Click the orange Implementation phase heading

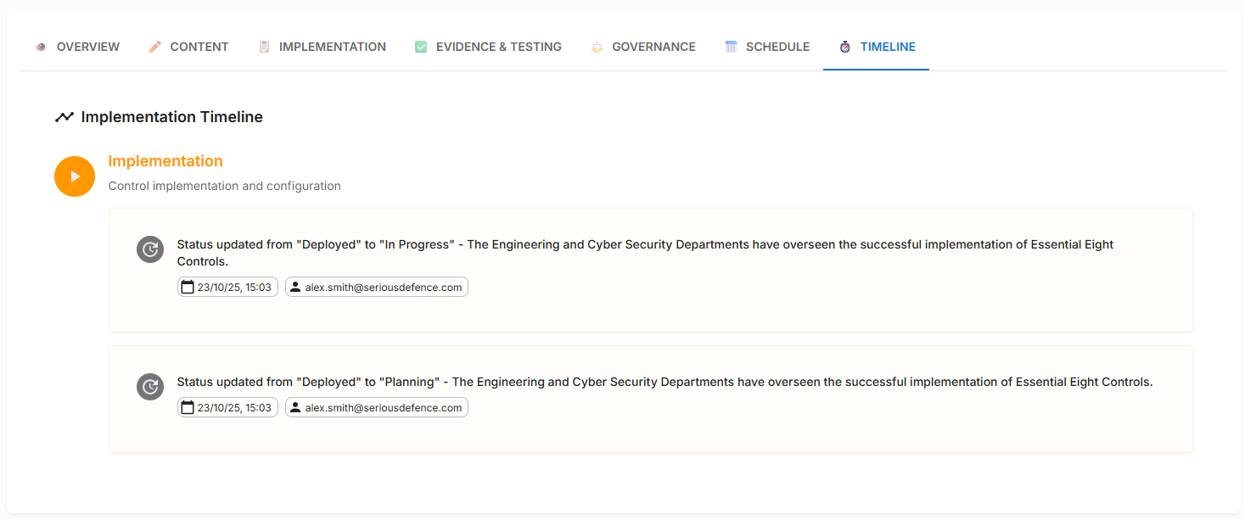165,161
